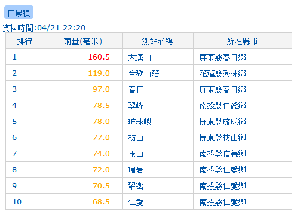Viewport: 297px width, 217px height.
Task: Click 南投縣仁愛鄉 in the rank 10 row
Action: (x=223, y=202)
